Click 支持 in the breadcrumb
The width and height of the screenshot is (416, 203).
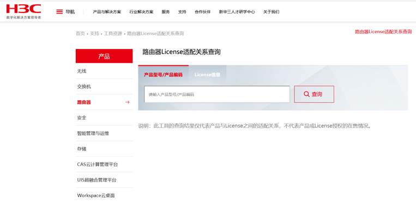pyautogui.click(x=94, y=34)
